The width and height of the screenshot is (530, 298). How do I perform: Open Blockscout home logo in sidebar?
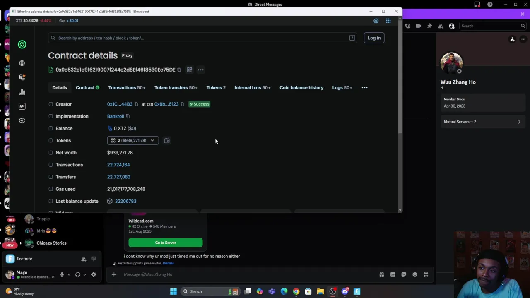pyautogui.click(x=22, y=44)
